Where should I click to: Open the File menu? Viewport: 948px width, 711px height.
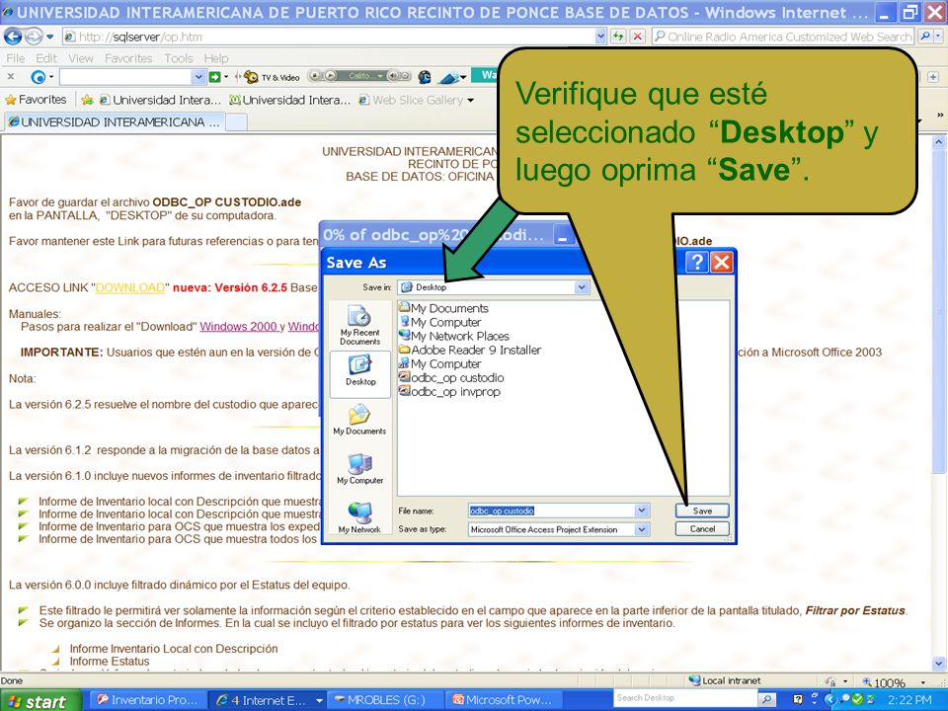pyautogui.click(x=15, y=58)
